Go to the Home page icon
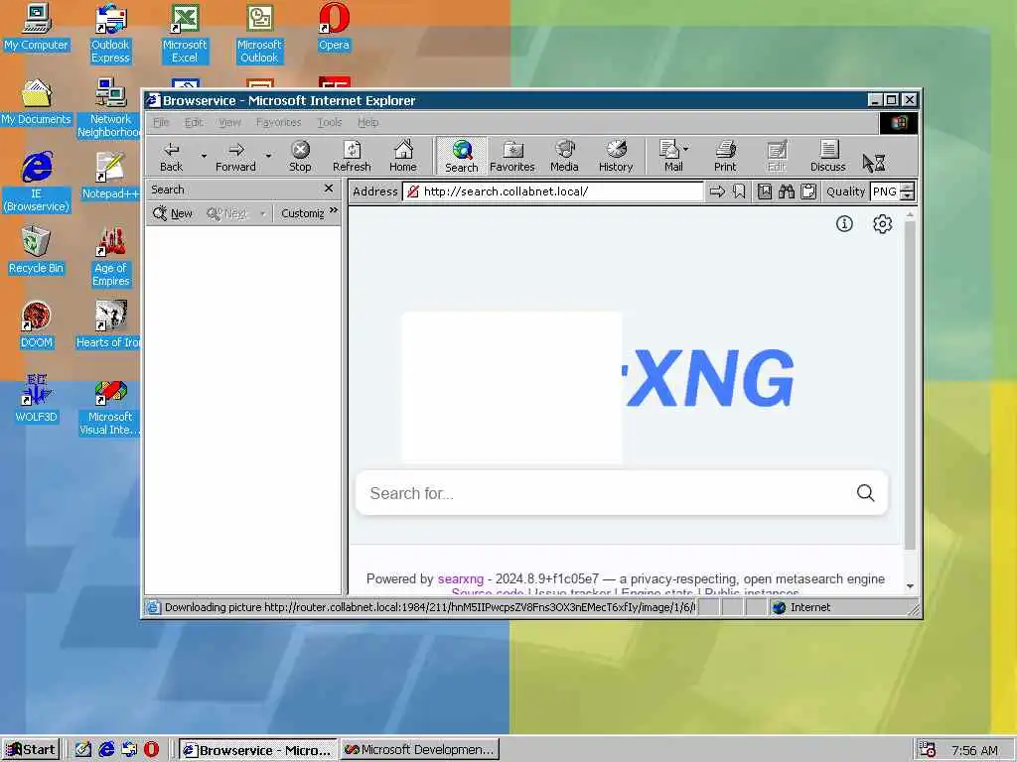Image resolution: width=1017 pixels, height=762 pixels. pyautogui.click(x=403, y=156)
